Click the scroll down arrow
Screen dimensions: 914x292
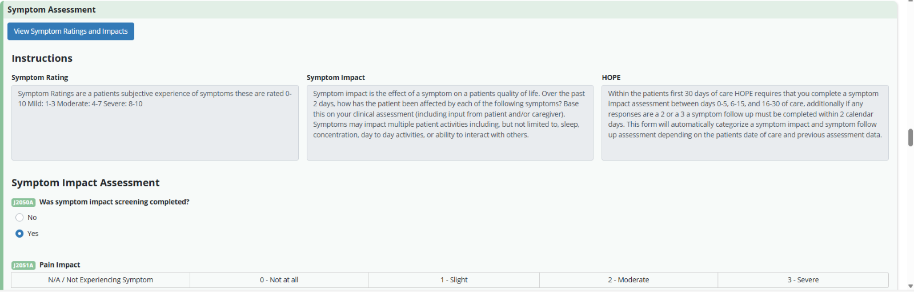coord(910,286)
